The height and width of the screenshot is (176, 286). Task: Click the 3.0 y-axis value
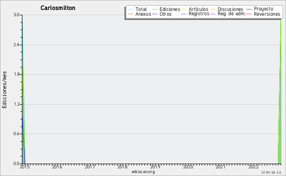(x=16, y=15)
